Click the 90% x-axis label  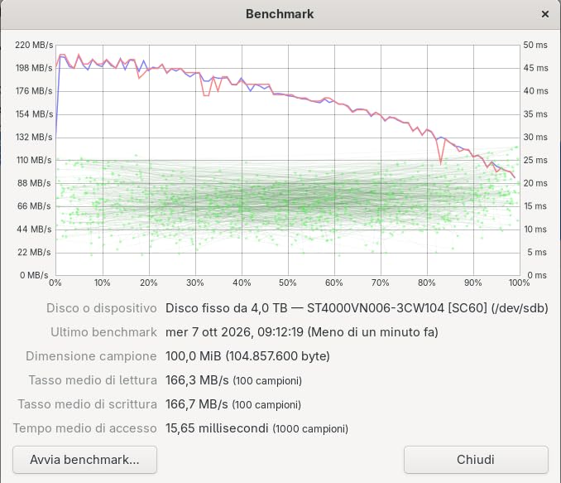[x=473, y=283]
